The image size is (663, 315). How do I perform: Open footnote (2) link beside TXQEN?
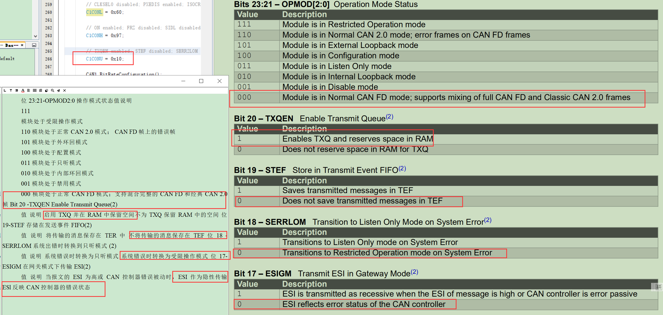point(389,117)
